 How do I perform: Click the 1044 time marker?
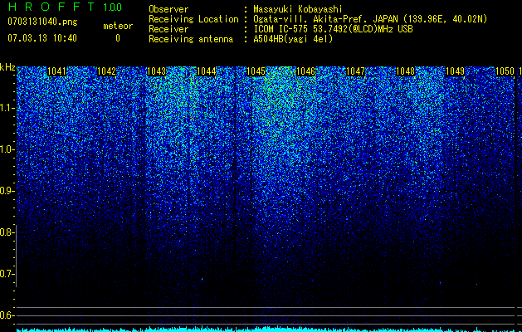(x=206, y=71)
